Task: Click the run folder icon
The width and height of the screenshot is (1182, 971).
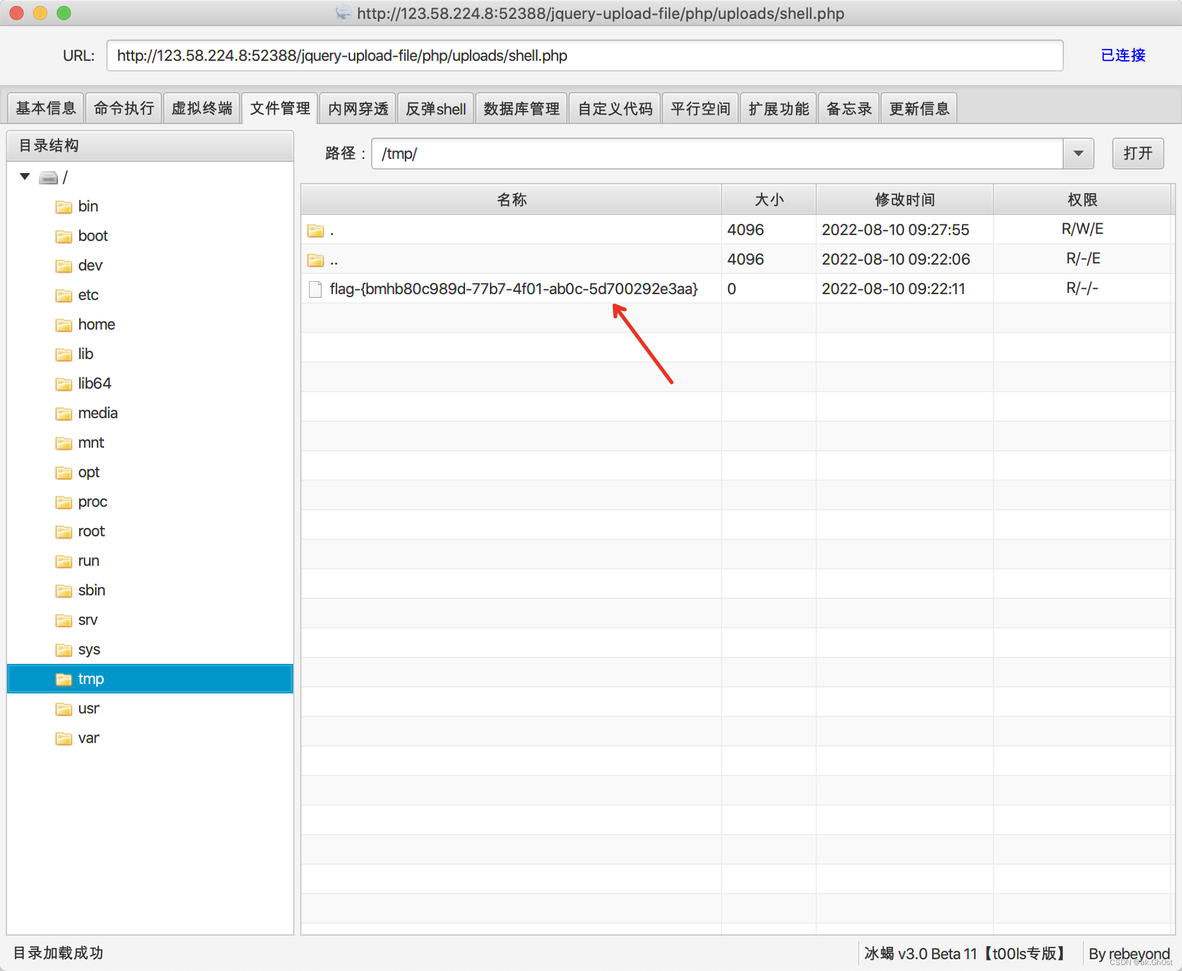Action: [x=63, y=561]
